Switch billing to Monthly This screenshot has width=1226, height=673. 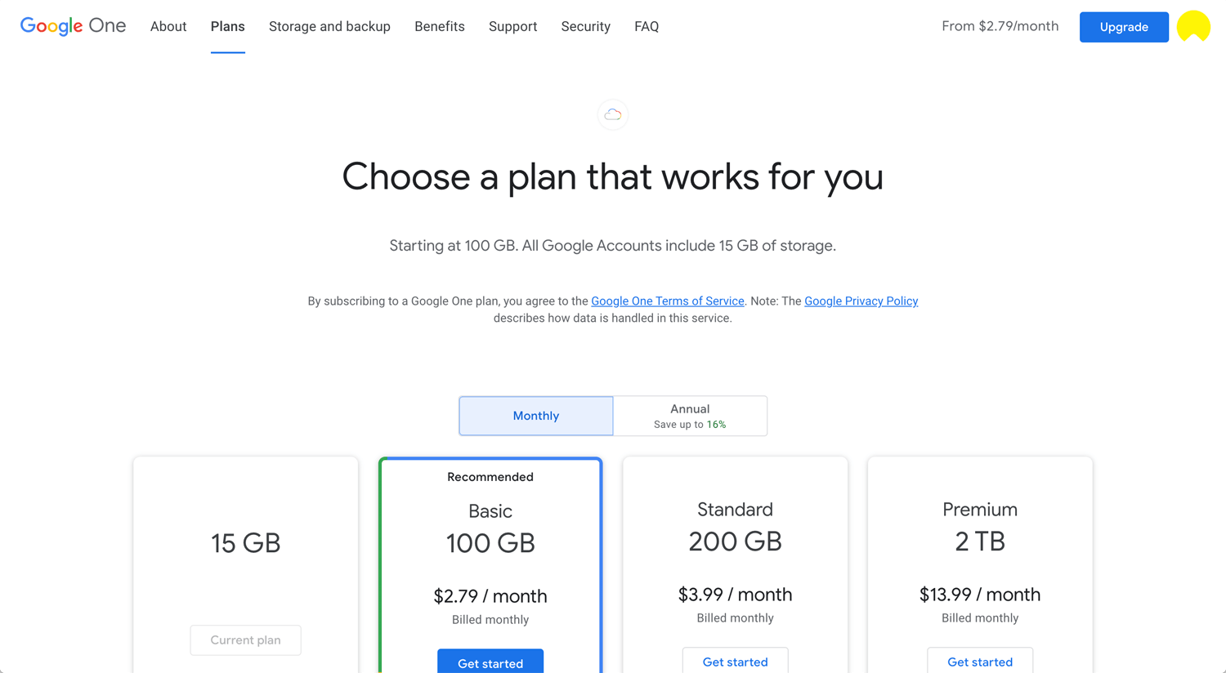(x=536, y=416)
